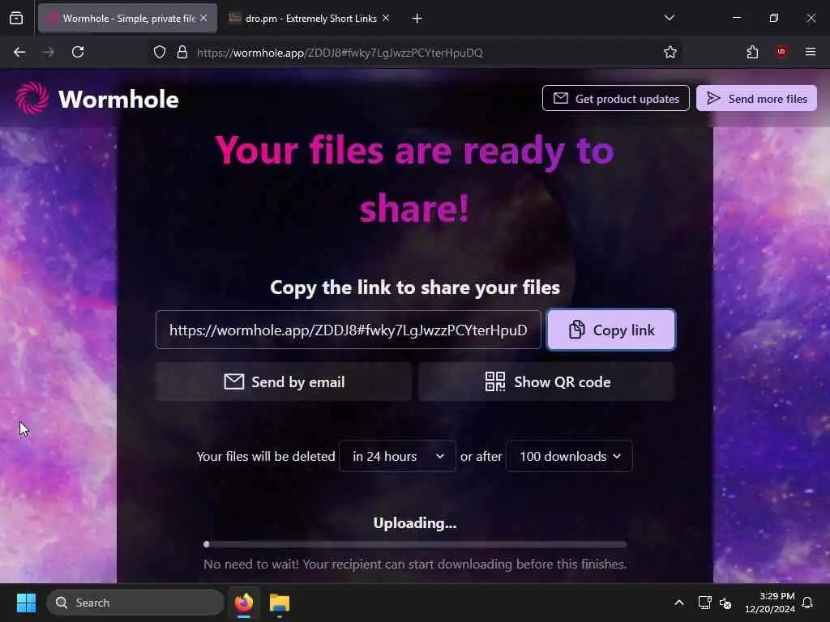This screenshot has height=622, width=830.
Task: Open the list all tabs chevron
Action: (669, 18)
